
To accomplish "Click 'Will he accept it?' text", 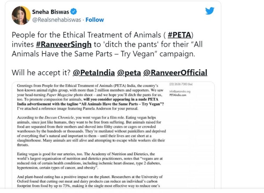I will (40, 72).
